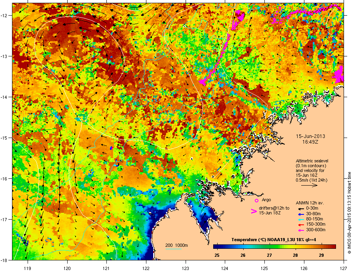Click longitude axis label 119
Image resolution: width=352 pixels, height=272 pixels.
point(28,268)
